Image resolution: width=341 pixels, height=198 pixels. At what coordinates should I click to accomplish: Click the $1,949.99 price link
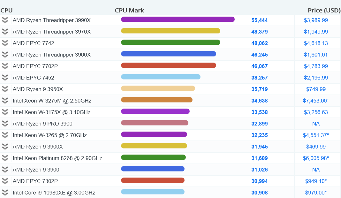(316, 32)
